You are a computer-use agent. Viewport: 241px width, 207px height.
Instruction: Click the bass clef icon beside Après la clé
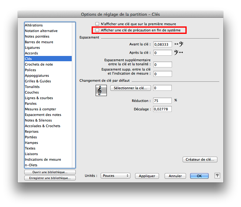click(x=179, y=53)
